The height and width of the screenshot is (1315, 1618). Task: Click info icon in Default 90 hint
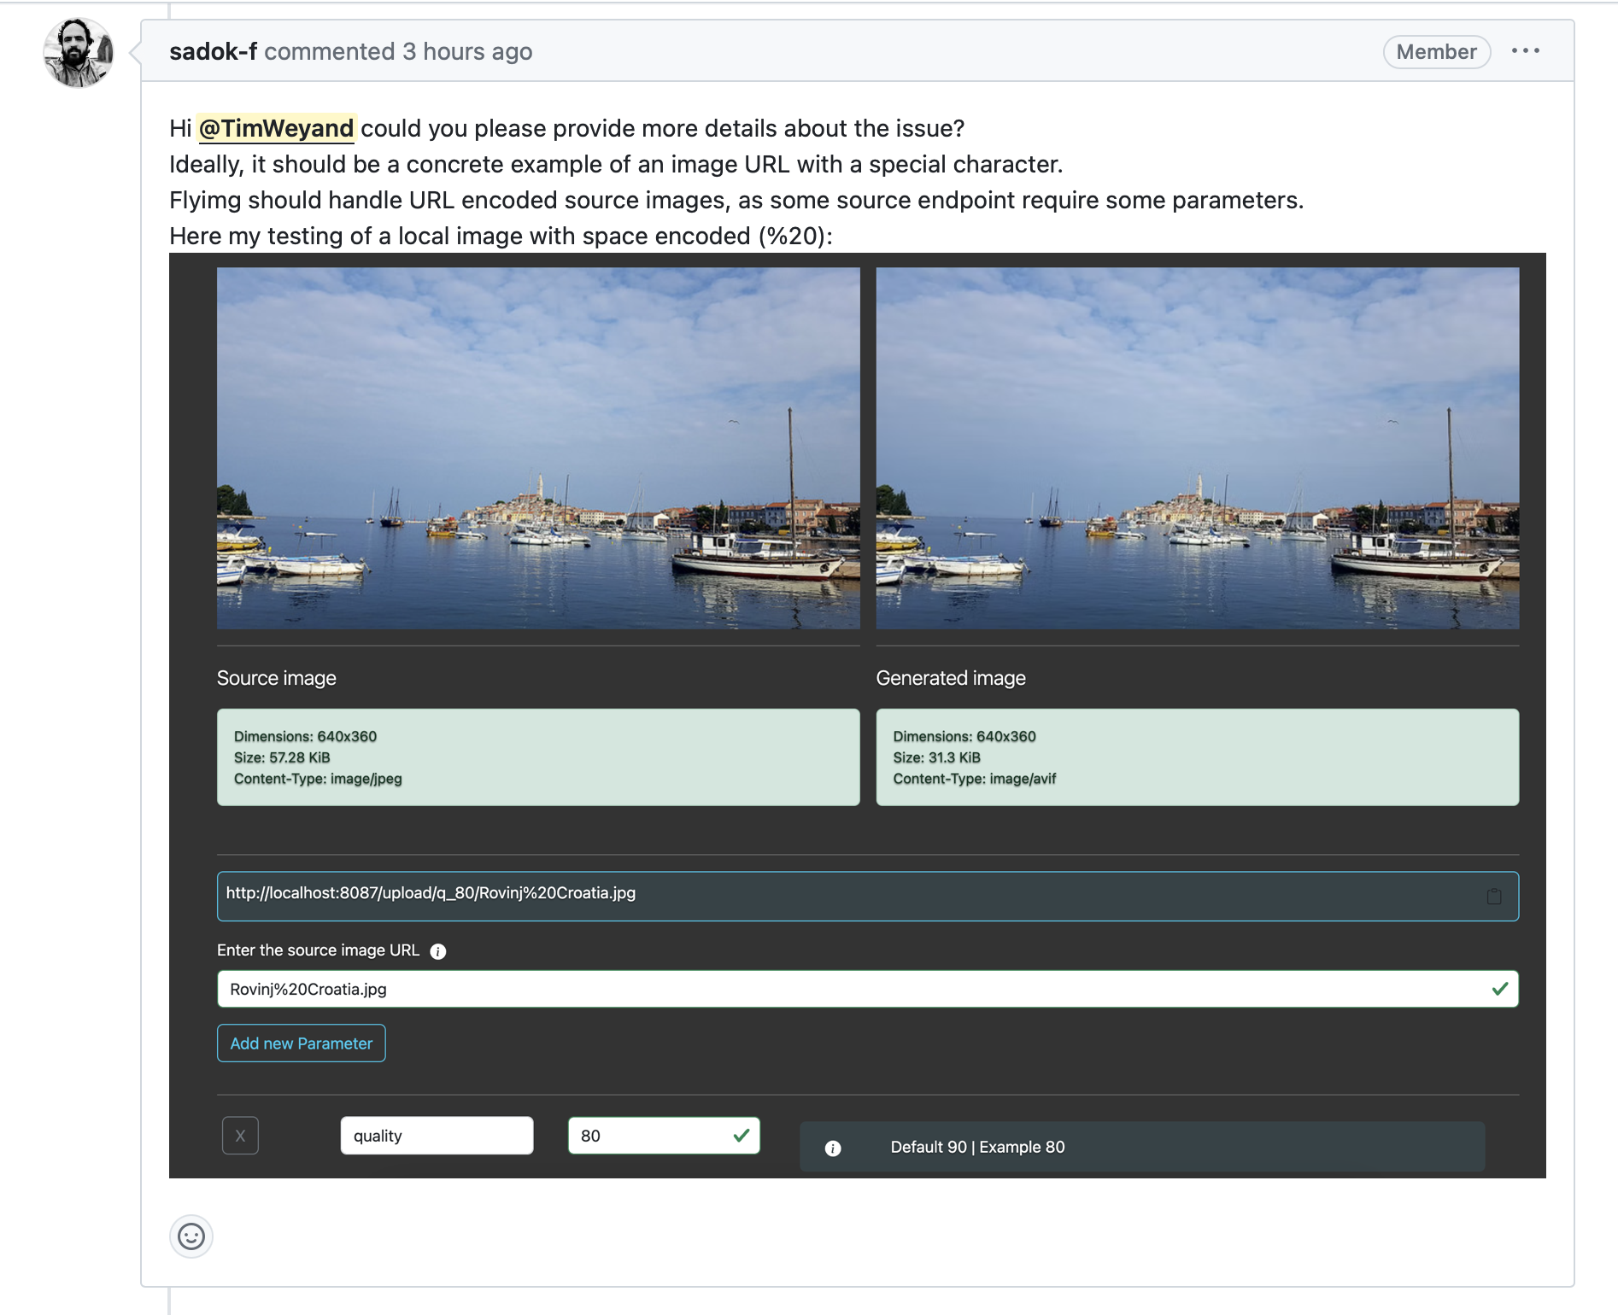tap(833, 1148)
